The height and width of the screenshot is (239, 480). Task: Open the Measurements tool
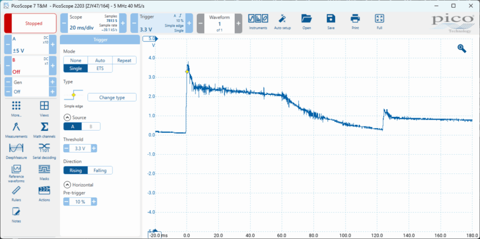16,128
